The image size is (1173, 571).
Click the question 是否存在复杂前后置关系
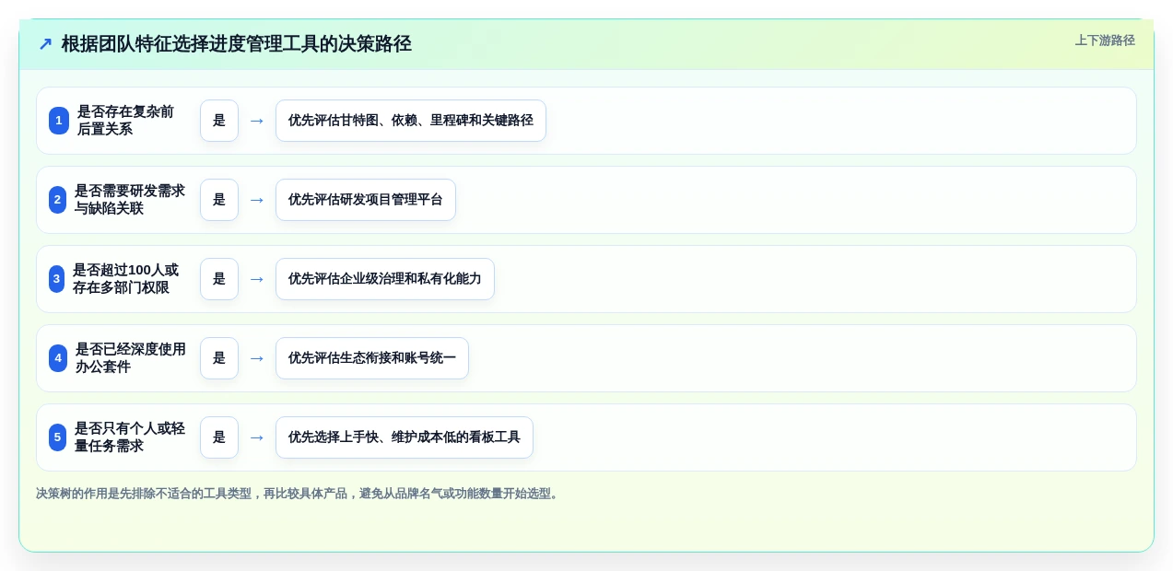coord(126,121)
